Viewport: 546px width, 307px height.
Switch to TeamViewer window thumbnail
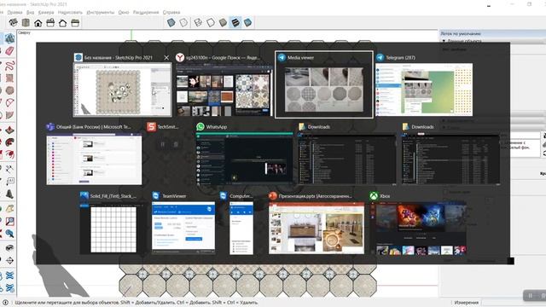pyautogui.click(x=183, y=228)
